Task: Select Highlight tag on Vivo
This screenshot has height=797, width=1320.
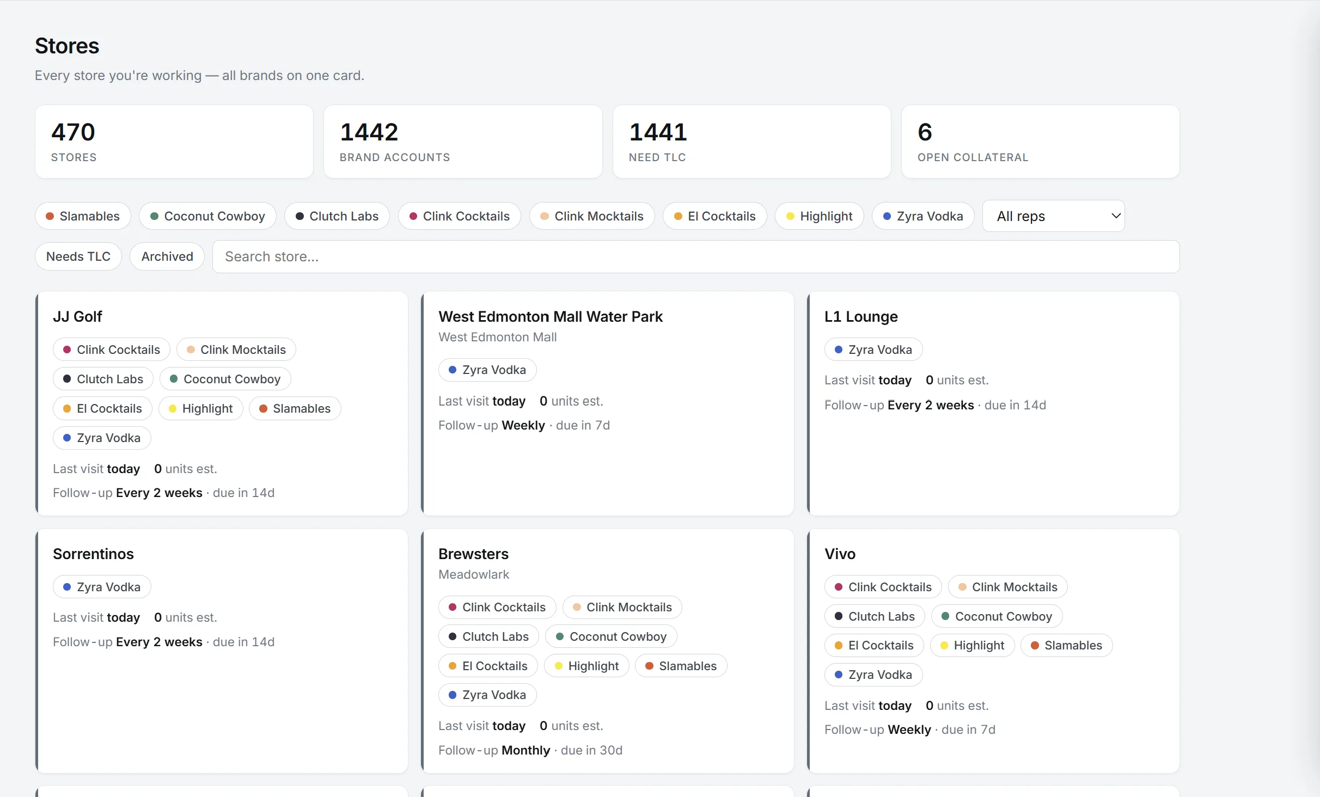Action: (973, 645)
